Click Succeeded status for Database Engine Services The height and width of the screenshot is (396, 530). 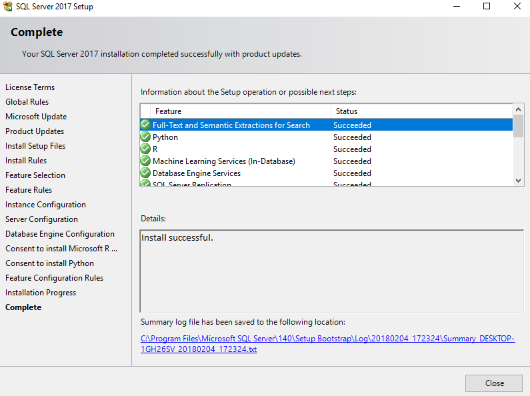point(352,173)
